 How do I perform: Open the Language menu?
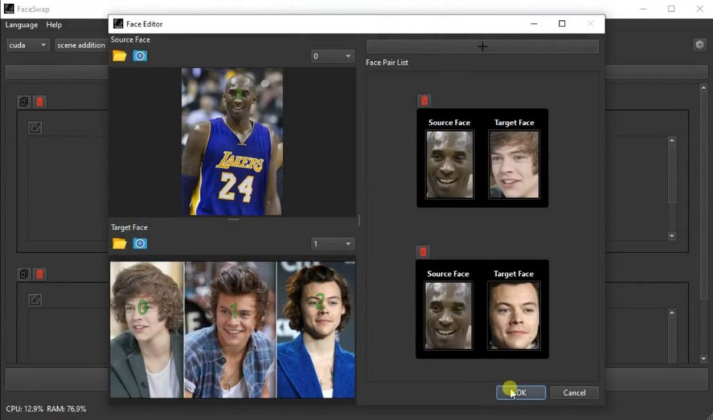pos(22,25)
